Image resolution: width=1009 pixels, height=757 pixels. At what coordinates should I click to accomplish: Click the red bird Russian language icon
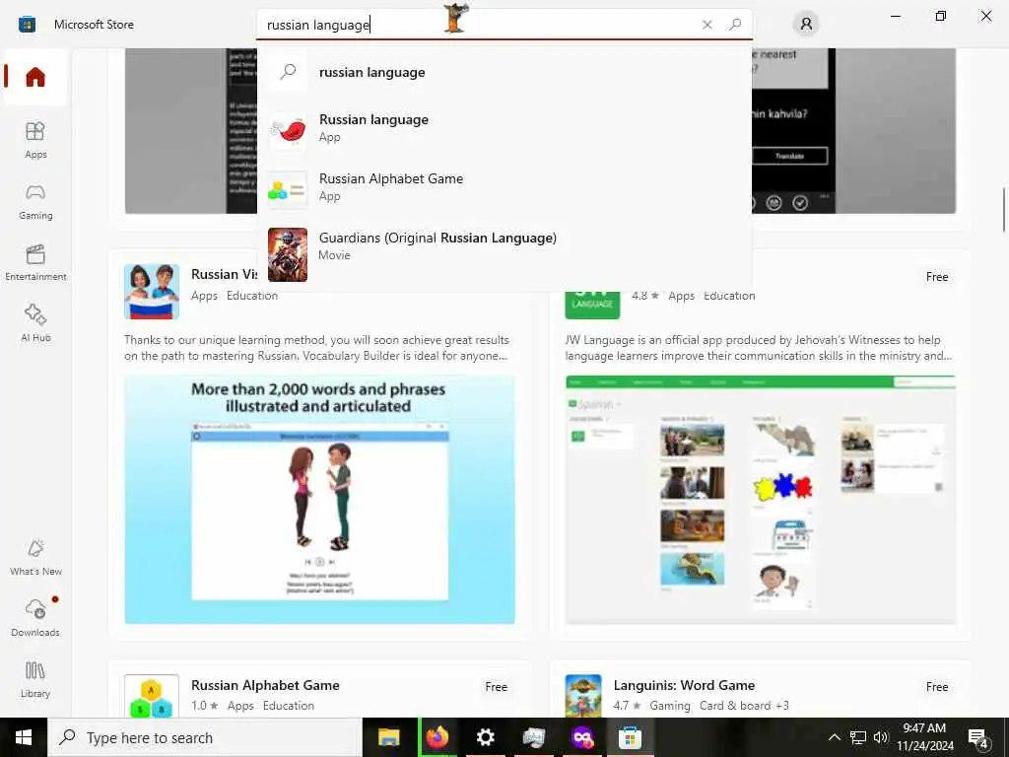(x=287, y=131)
